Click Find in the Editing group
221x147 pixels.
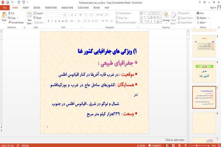tap(200, 13)
